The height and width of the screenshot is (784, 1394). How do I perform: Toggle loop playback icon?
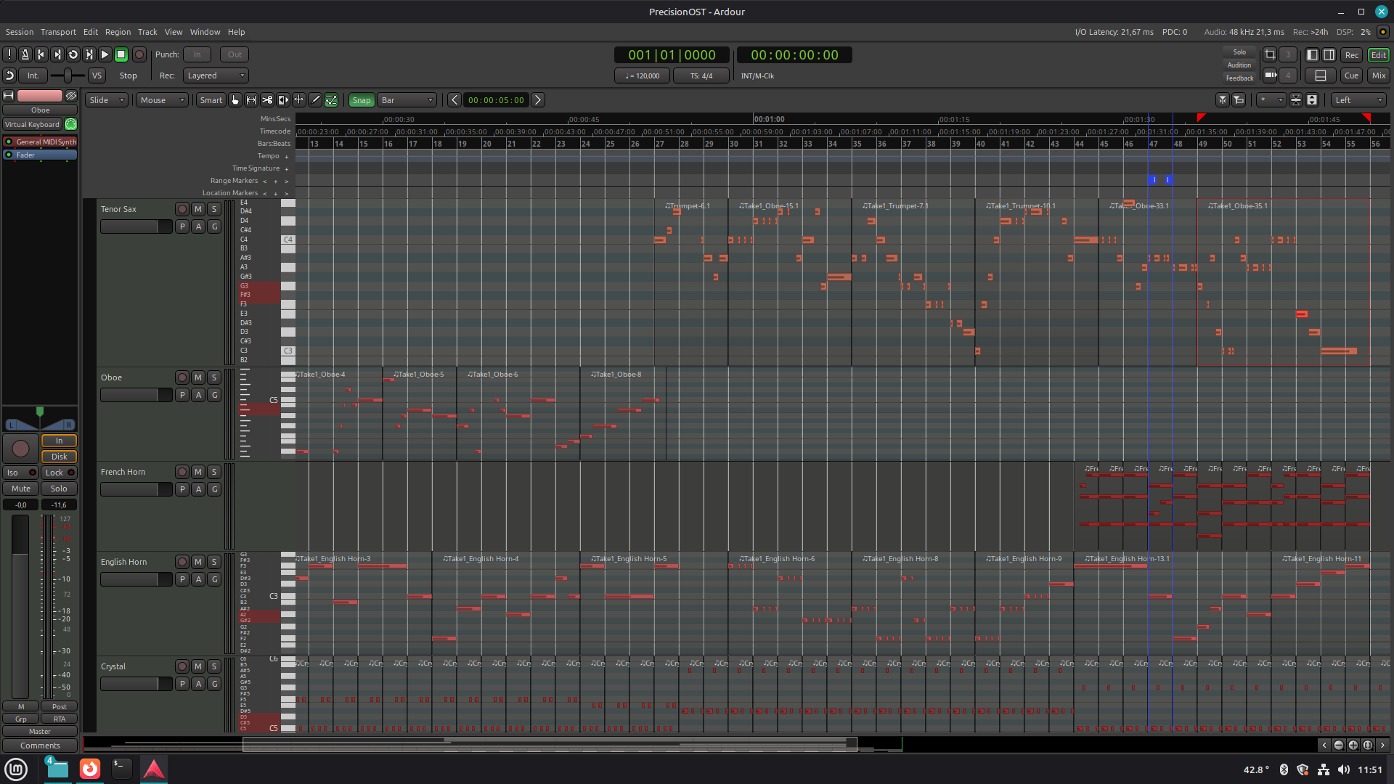73,54
